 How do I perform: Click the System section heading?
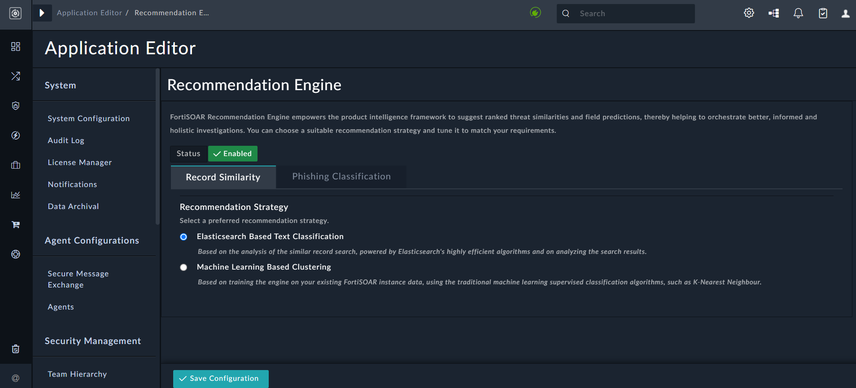coord(60,85)
